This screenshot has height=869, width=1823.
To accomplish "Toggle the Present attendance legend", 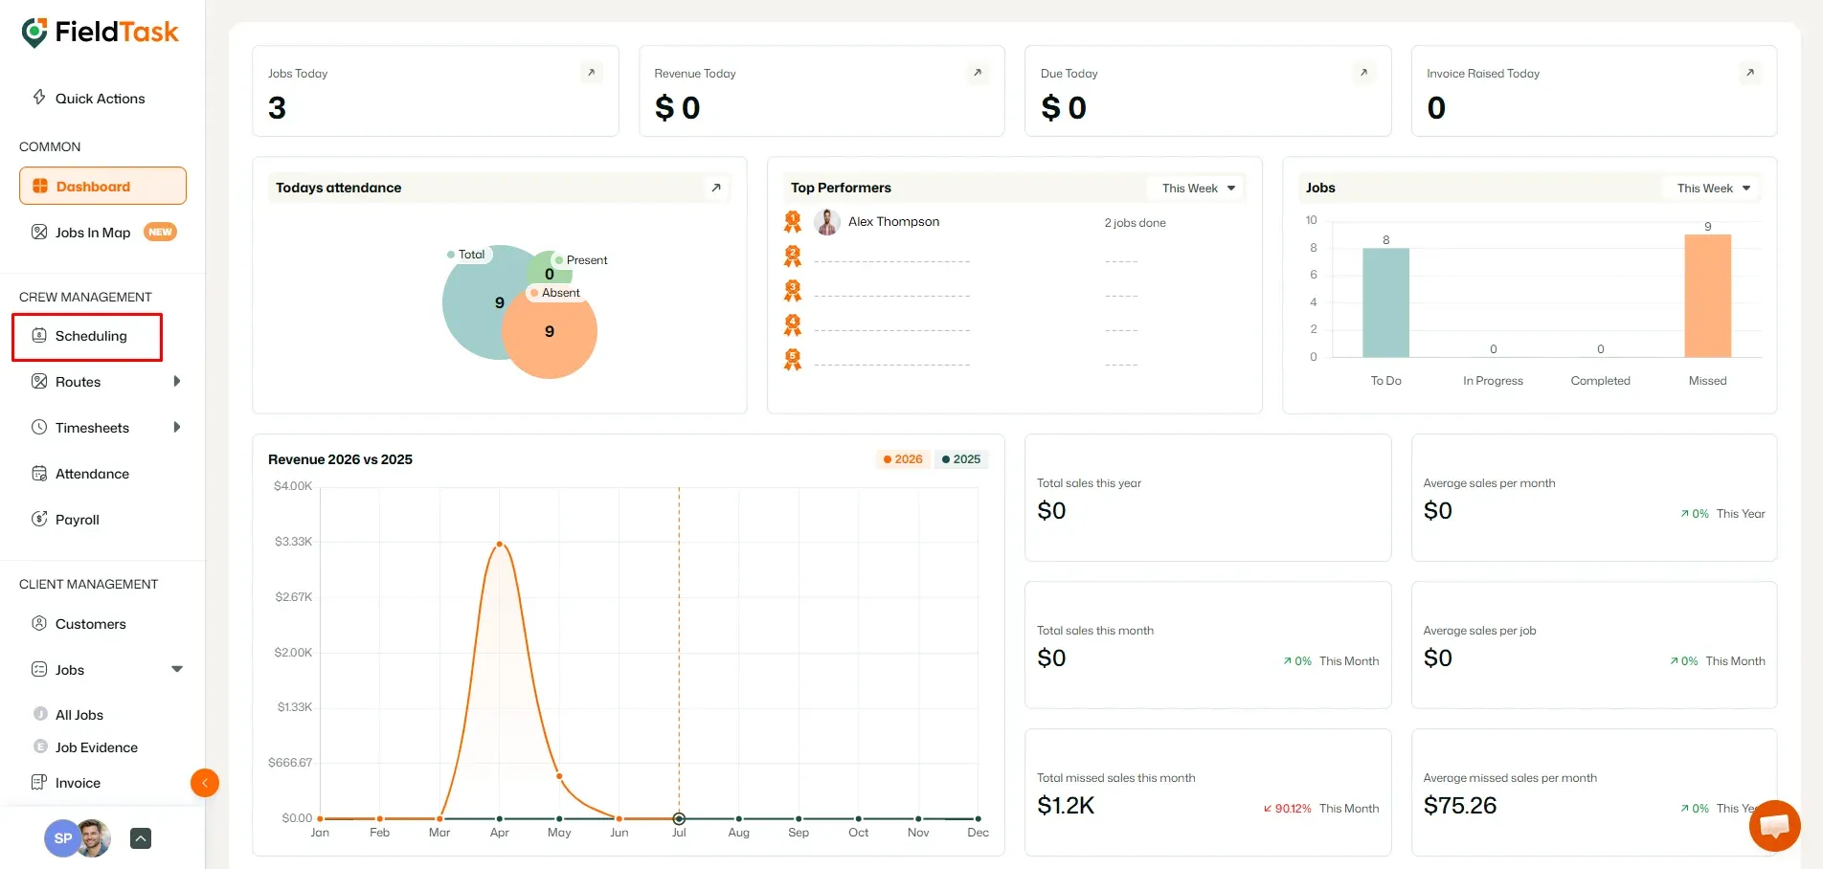I will pos(581,260).
